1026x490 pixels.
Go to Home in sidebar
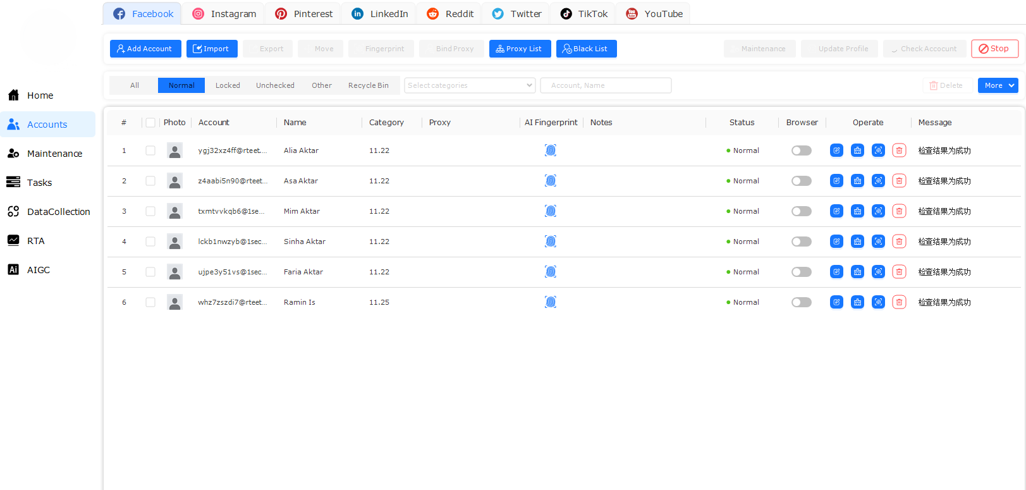(x=47, y=95)
